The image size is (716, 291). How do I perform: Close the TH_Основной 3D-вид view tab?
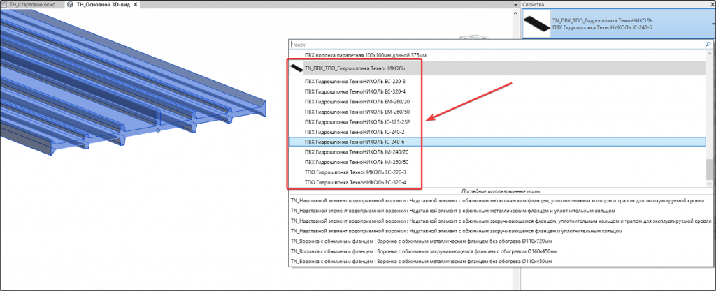135,5
